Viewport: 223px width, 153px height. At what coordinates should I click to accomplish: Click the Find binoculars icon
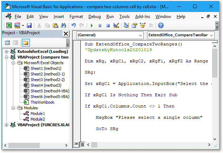[63, 25]
